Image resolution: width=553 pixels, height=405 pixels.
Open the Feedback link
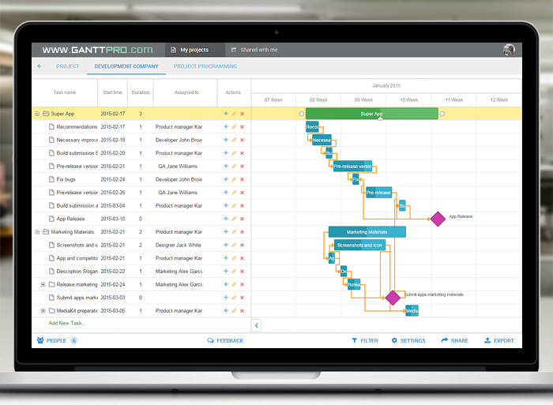(225, 341)
